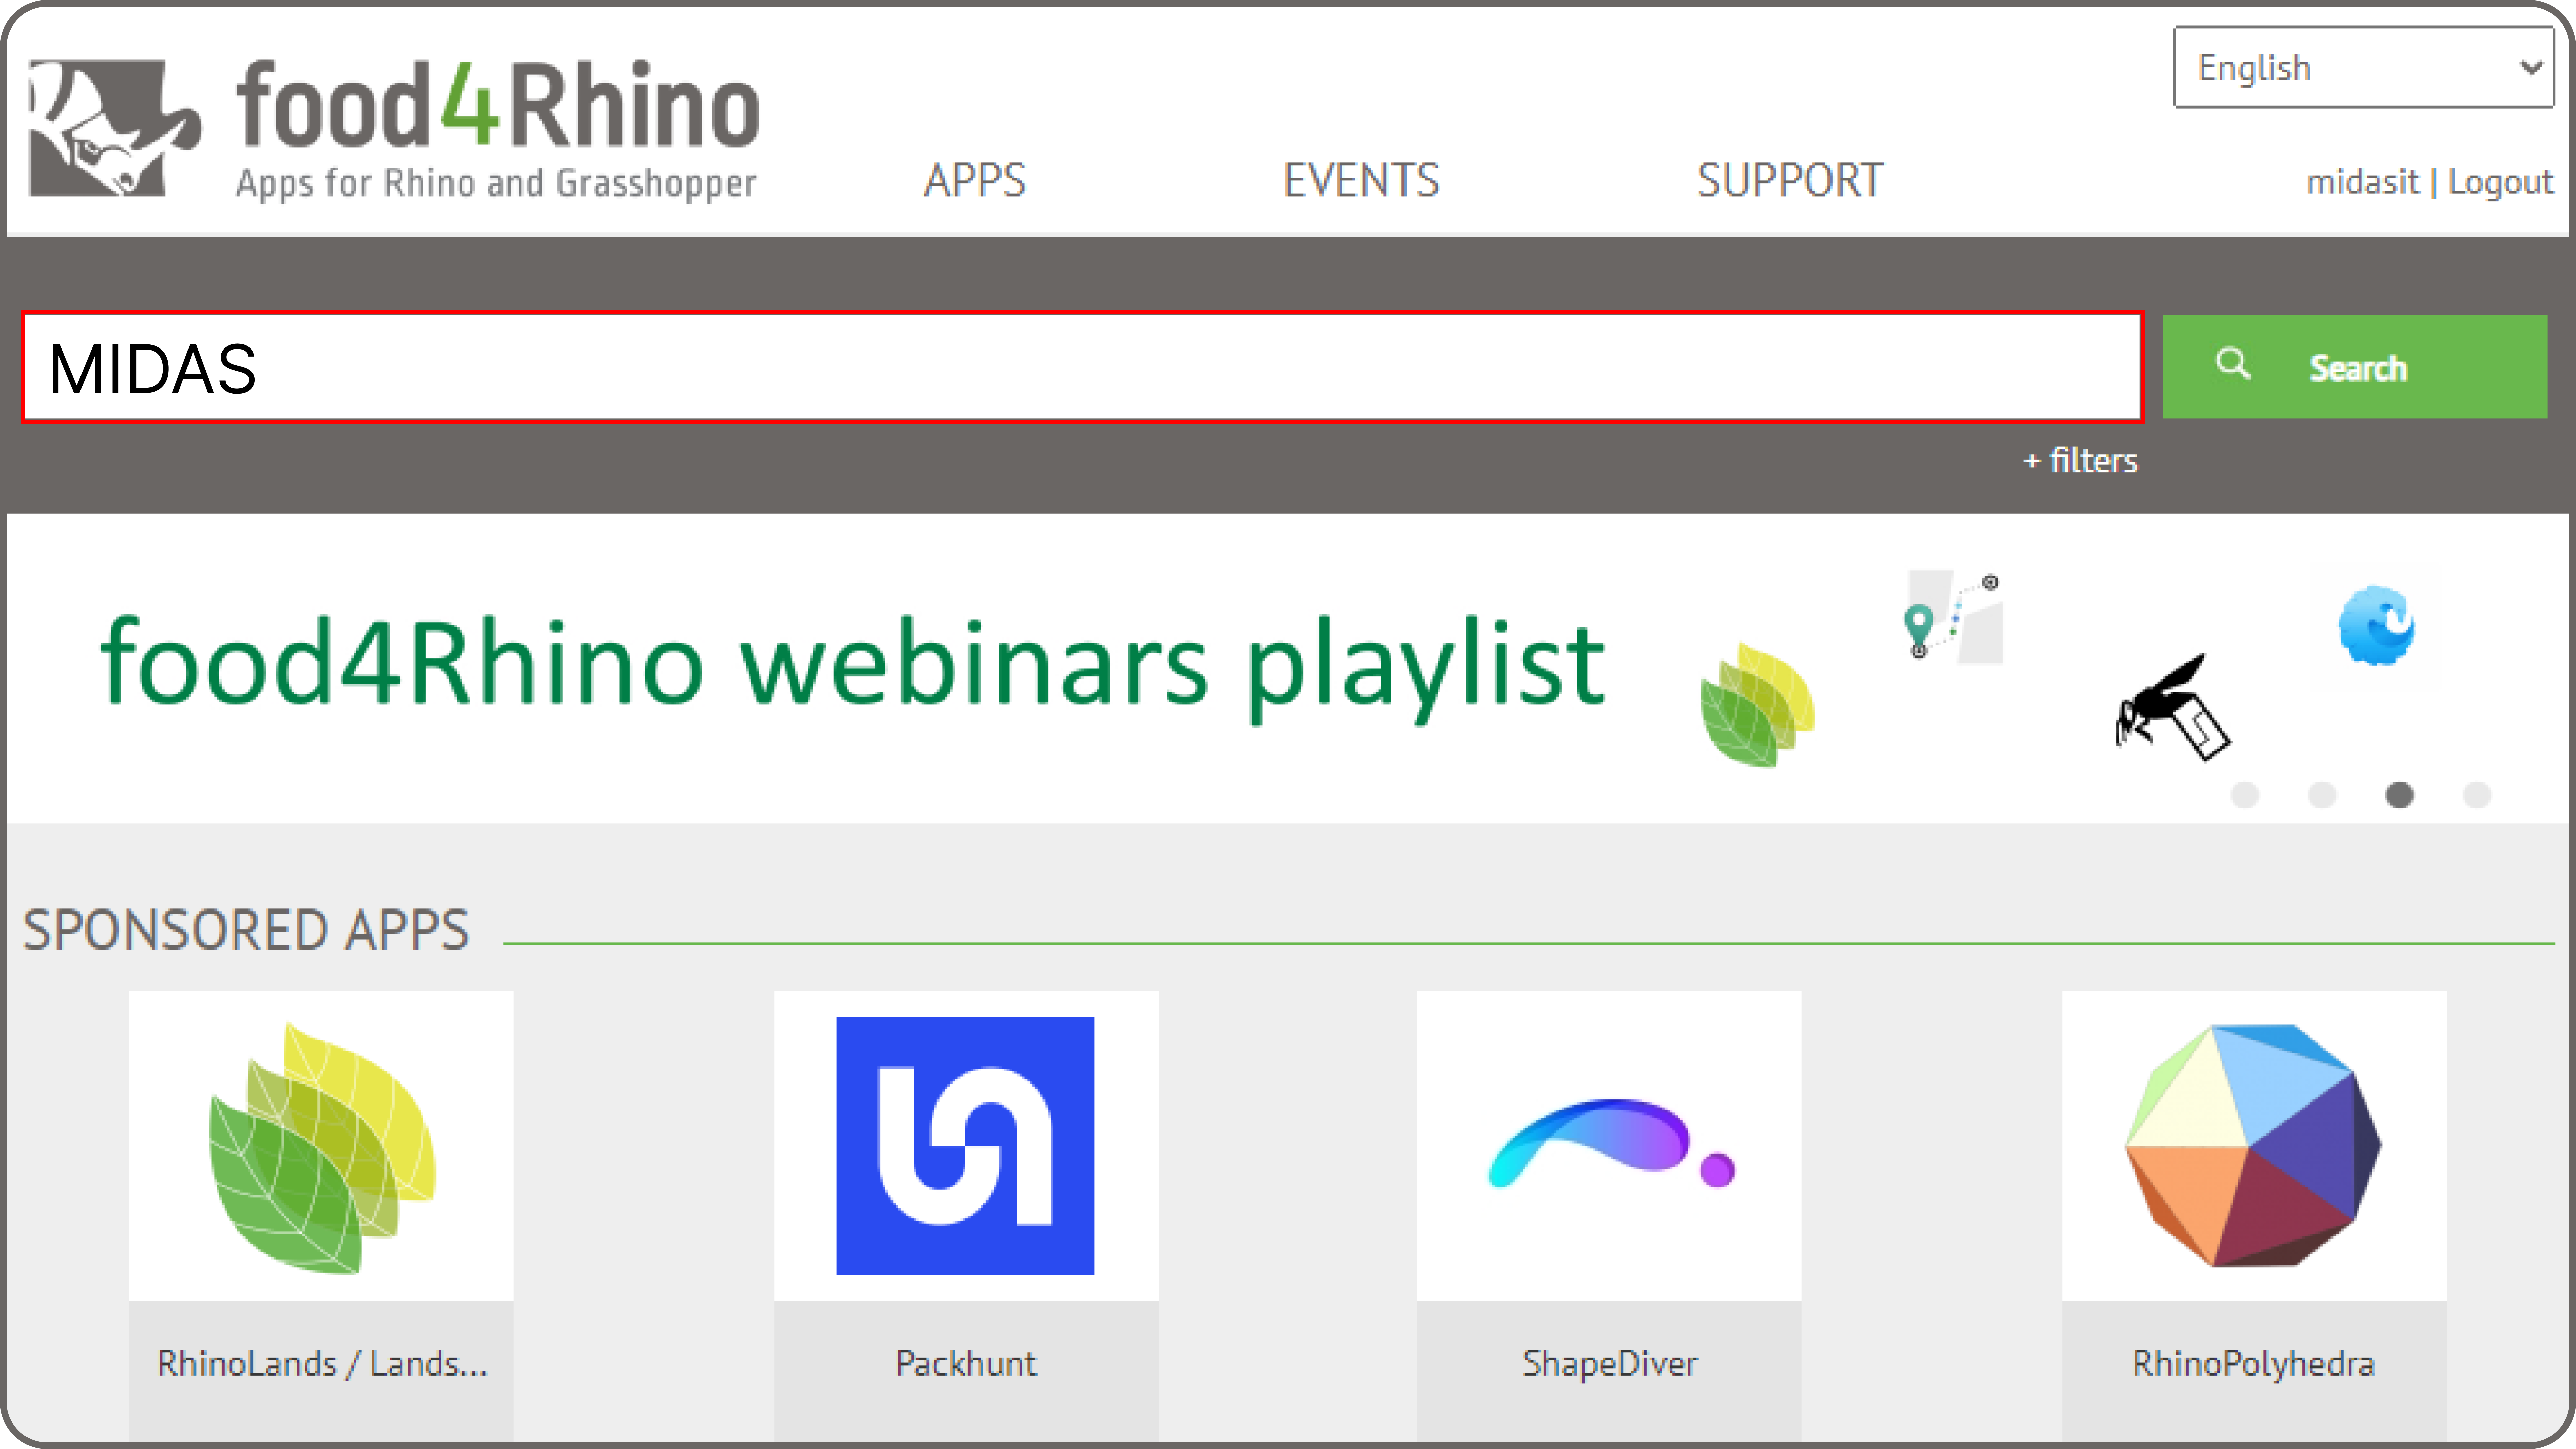
Task: Open the RhinoPolyhedra polyhedron icon
Action: (2254, 1146)
